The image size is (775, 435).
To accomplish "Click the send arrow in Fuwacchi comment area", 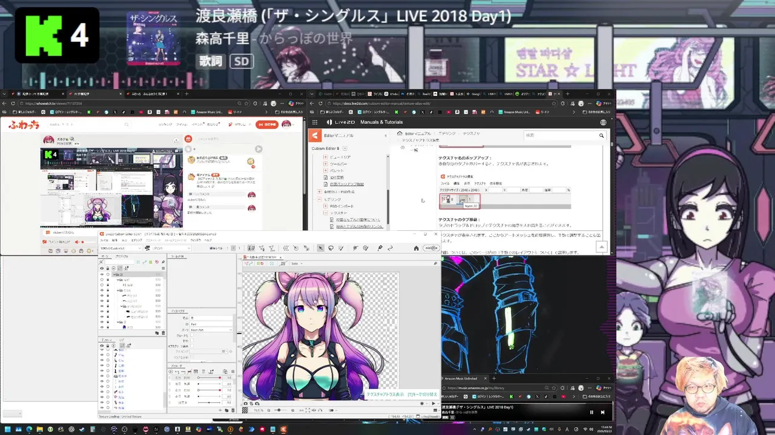I will [x=259, y=149].
